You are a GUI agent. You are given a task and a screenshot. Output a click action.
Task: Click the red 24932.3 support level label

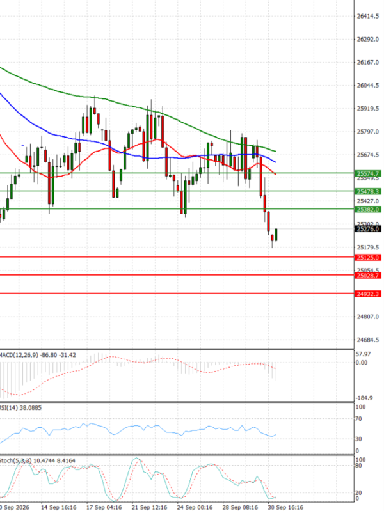[368, 294]
